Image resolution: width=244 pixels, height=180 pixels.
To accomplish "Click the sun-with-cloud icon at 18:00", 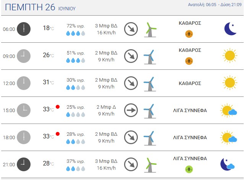I will click(229, 137).
